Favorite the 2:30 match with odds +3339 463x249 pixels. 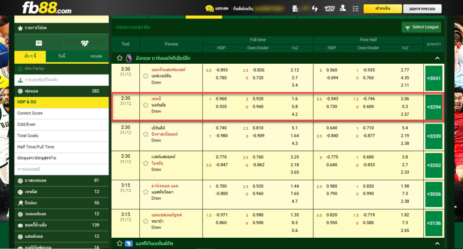pos(145,134)
